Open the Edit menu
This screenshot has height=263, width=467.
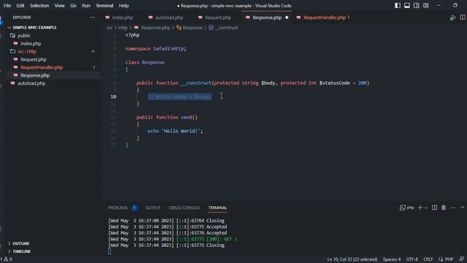(x=20, y=6)
